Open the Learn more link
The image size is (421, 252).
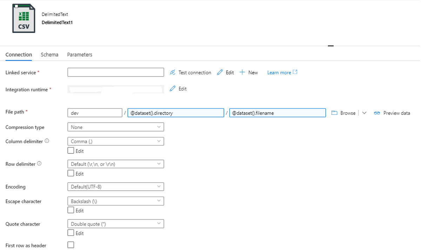(x=280, y=72)
